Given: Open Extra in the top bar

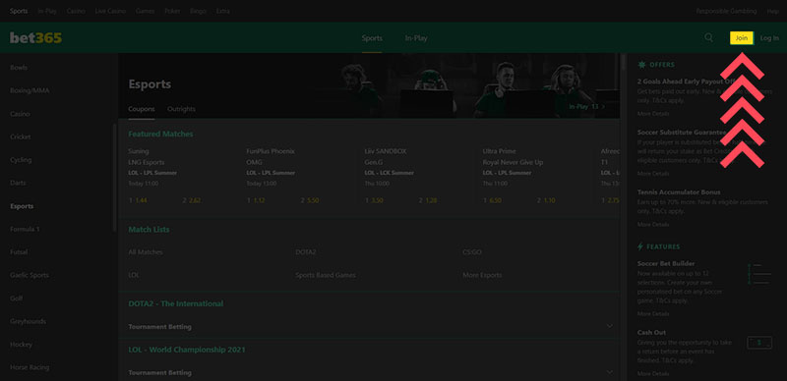Looking at the screenshot, I should 223,11.
